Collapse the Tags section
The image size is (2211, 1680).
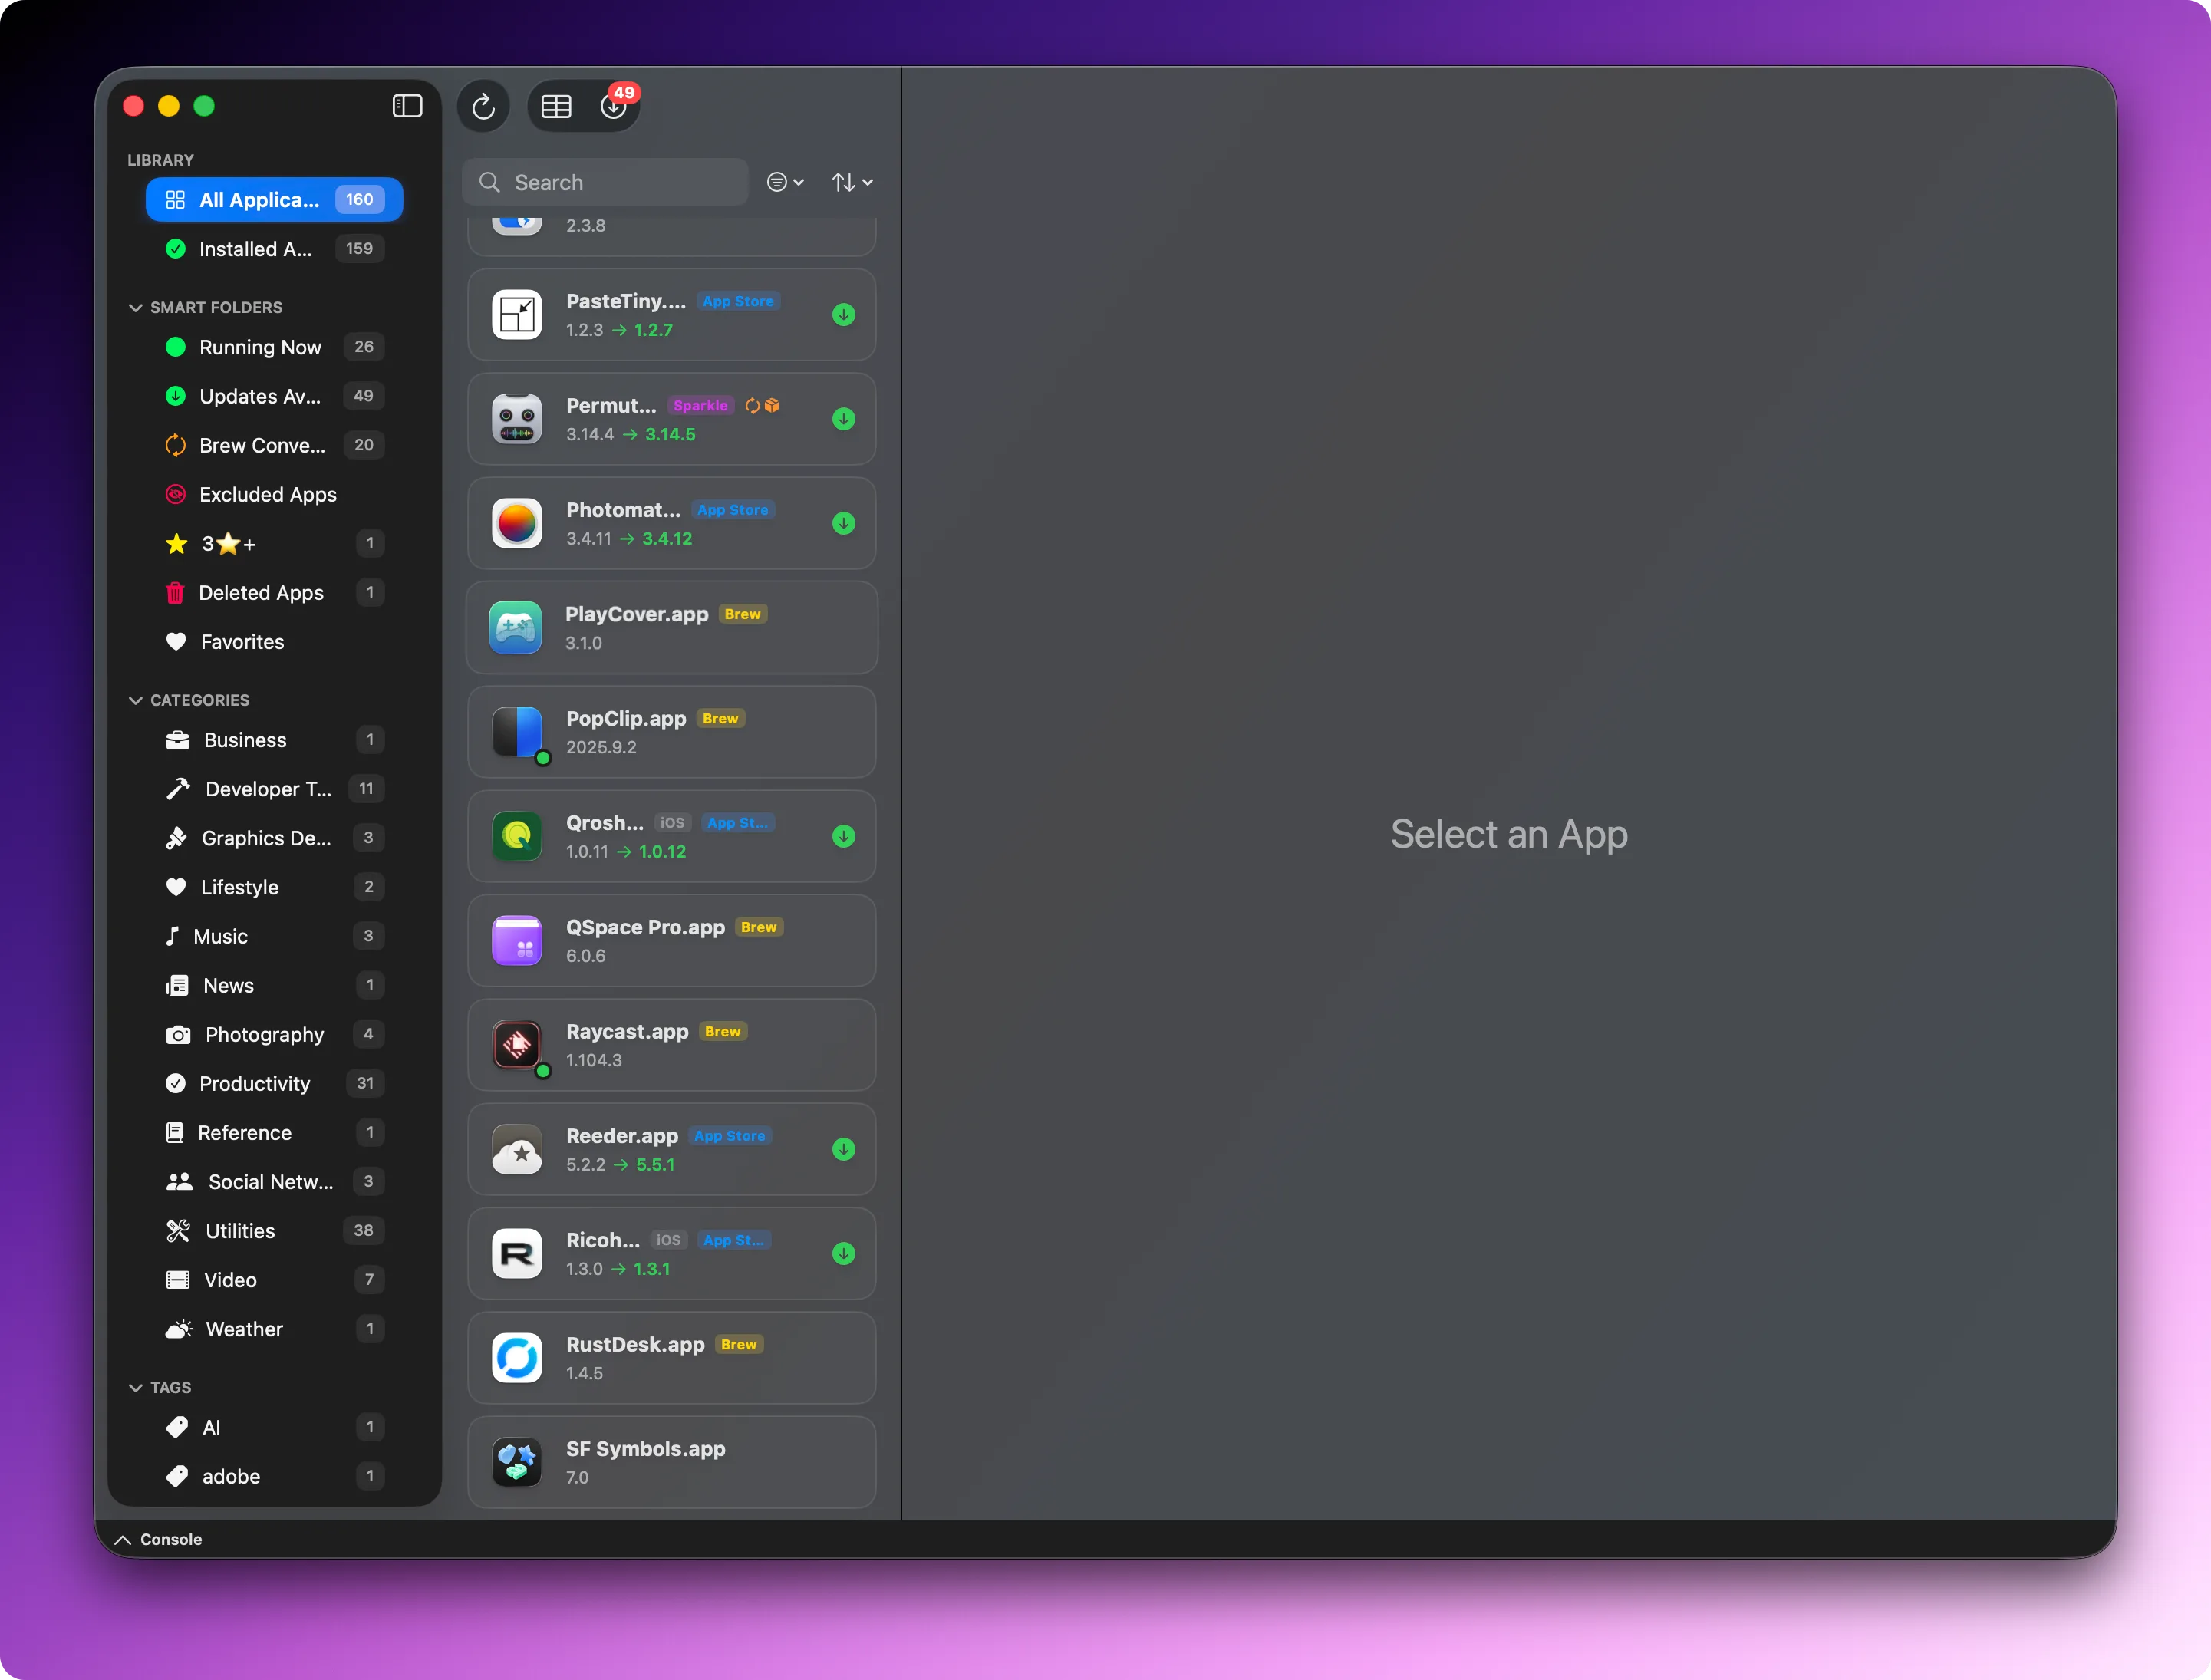point(135,1387)
